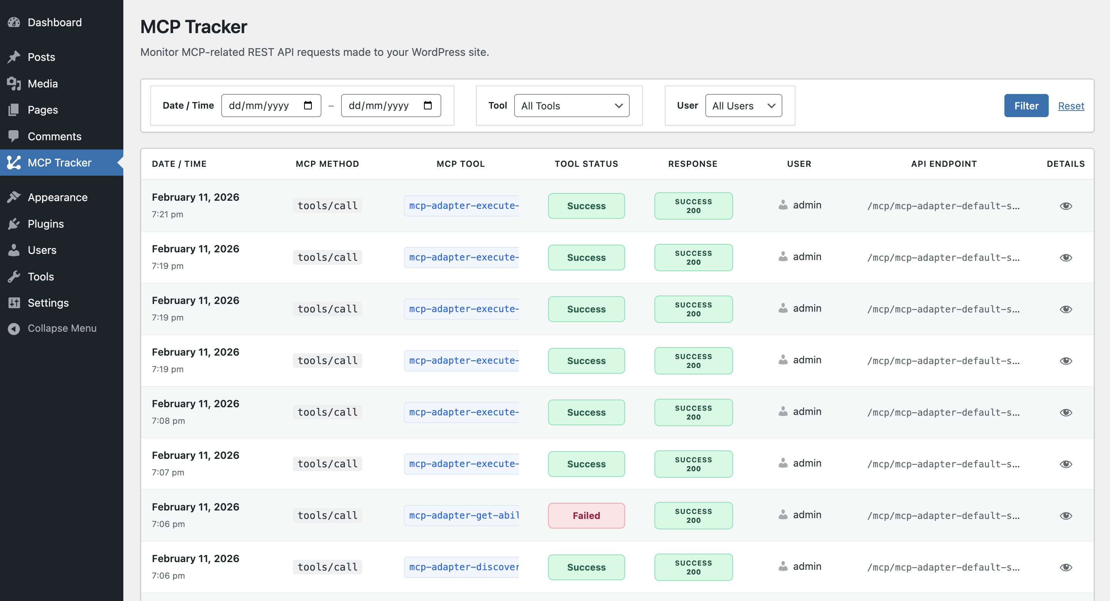Screen dimensions: 1110x601
Task: Click the end date input field
Action: (x=379, y=106)
